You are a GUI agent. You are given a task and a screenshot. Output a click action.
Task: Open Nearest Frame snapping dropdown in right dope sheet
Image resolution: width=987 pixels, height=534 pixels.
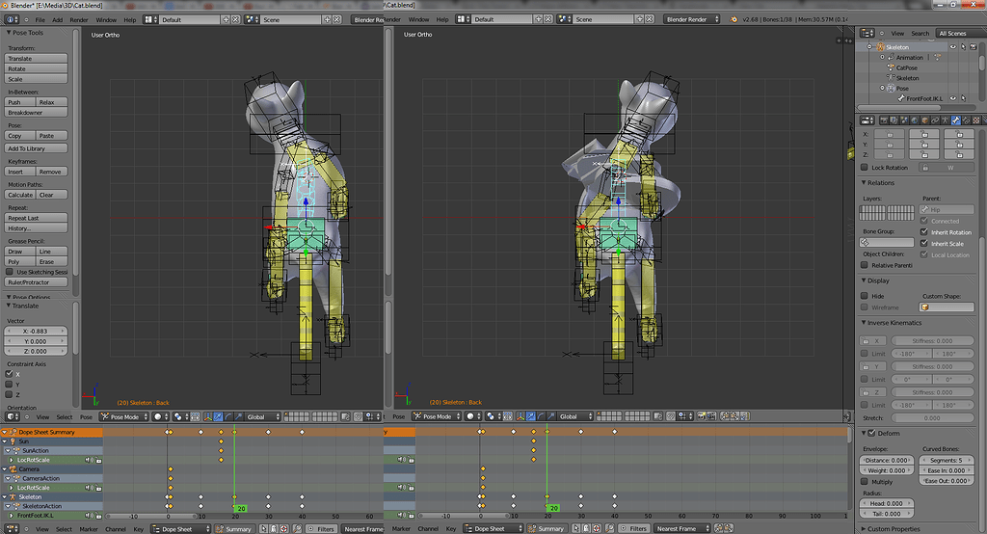coord(681,529)
